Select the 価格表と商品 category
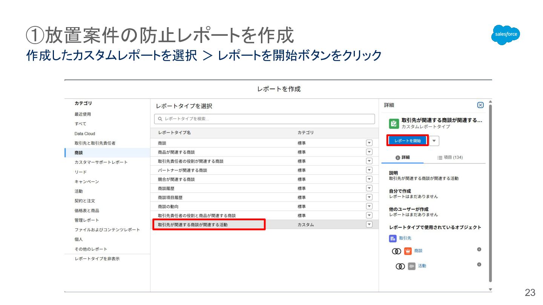This screenshot has height=305, width=543. [87, 210]
